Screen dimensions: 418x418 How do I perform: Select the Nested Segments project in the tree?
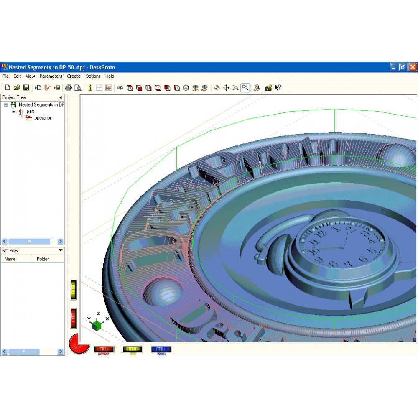click(x=41, y=105)
